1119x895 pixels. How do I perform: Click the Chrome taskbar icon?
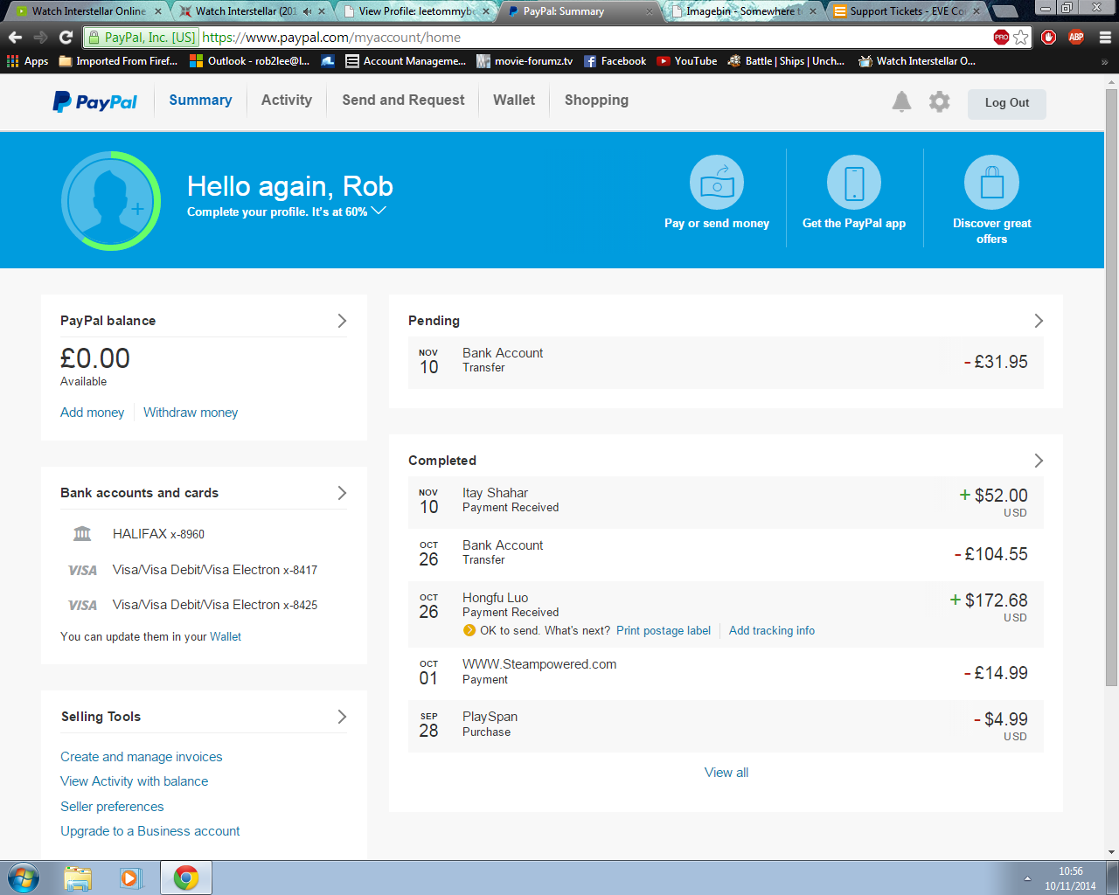tap(186, 878)
